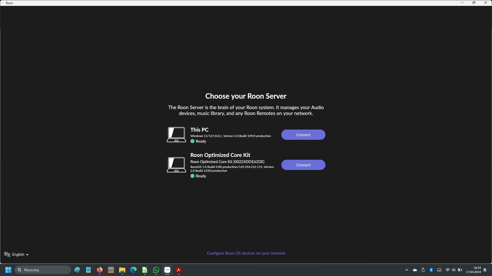Open Adobe Acrobat from the taskbar
The width and height of the screenshot is (492, 276).
pos(179,270)
